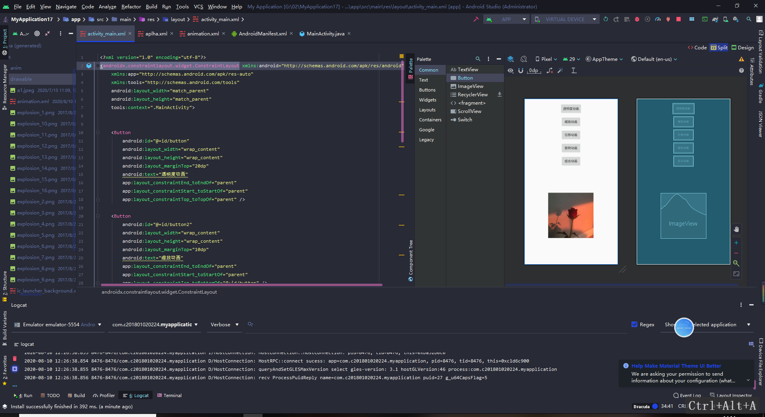Screen dimensions: 765x417
Task: Switch editor to Design view mode
Action: [x=743, y=47]
